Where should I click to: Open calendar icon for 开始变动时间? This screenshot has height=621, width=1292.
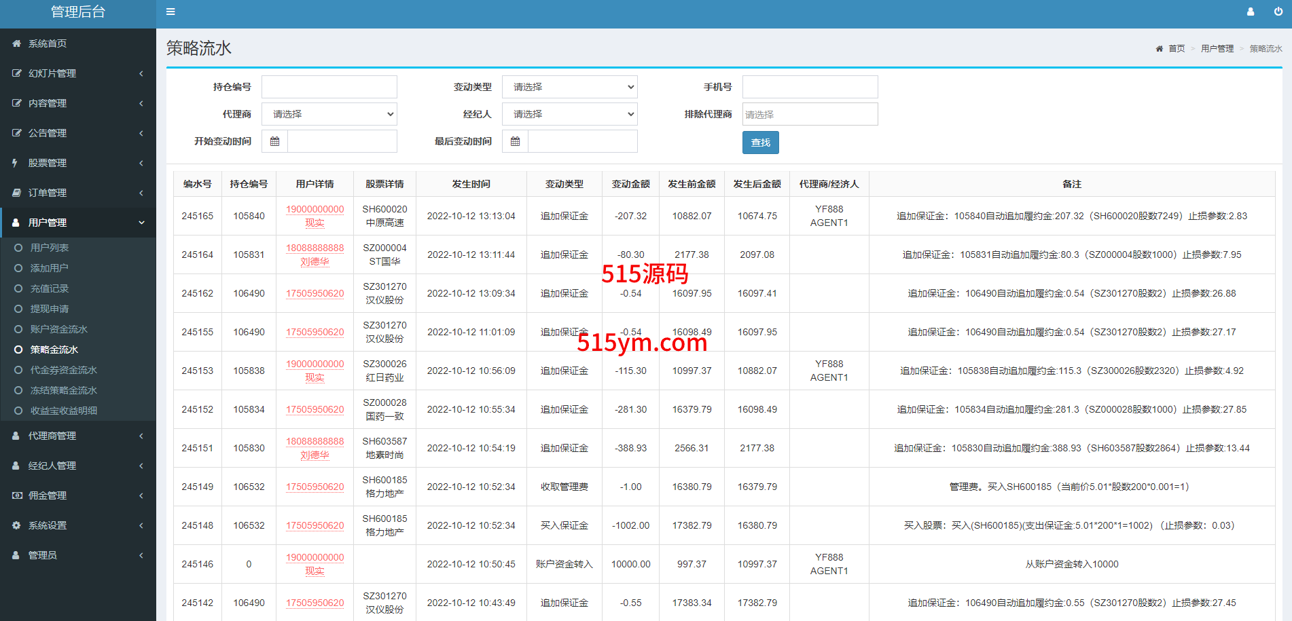(x=275, y=141)
